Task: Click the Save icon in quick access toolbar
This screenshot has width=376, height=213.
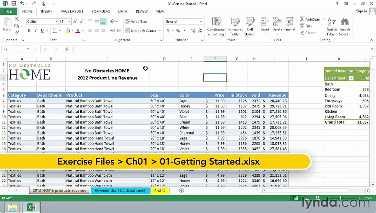Action: (14, 4)
